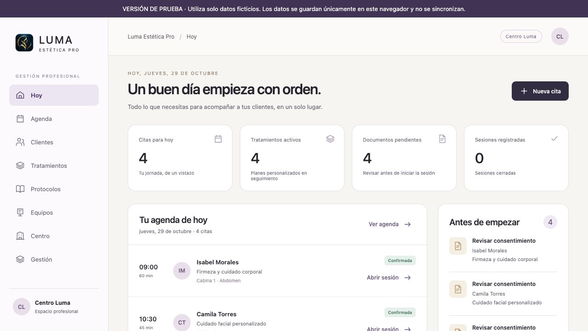Click document icon on Documentos pendientes card
Viewport: 588px width, 331px height.
(x=442, y=139)
